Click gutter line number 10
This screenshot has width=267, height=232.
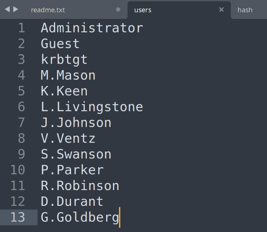tap(17, 170)
